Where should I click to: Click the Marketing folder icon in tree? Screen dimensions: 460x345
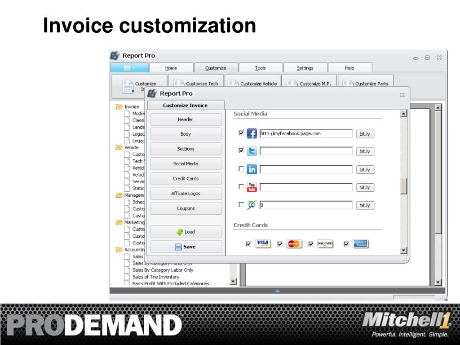pyautogui.click(x=119, y=222)
